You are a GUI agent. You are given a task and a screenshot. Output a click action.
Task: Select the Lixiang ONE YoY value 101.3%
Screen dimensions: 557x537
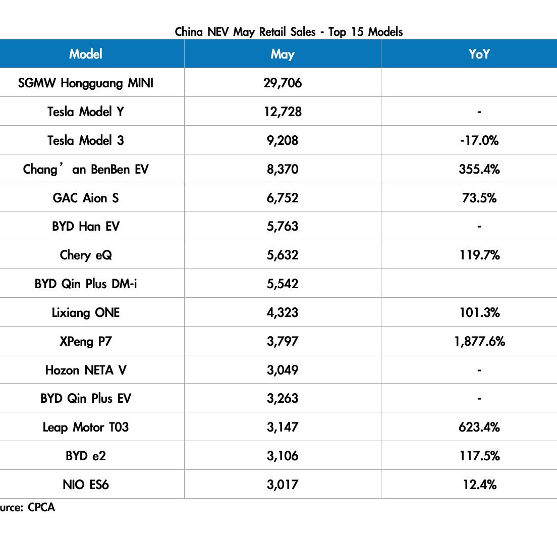(x=479, y=313)
